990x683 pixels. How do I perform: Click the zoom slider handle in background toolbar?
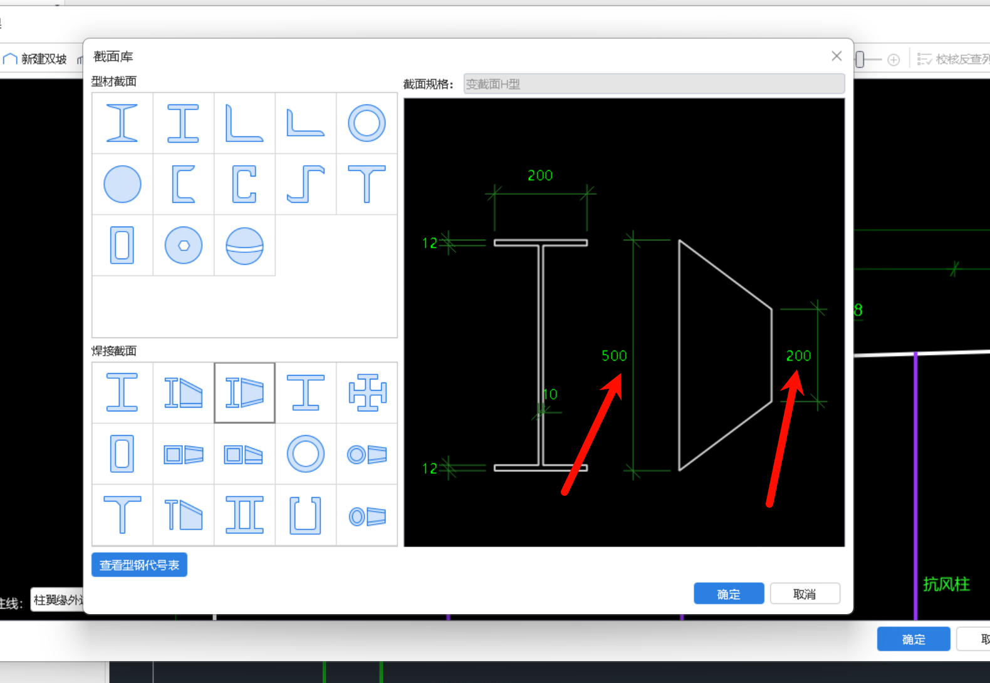pos(860,59)
